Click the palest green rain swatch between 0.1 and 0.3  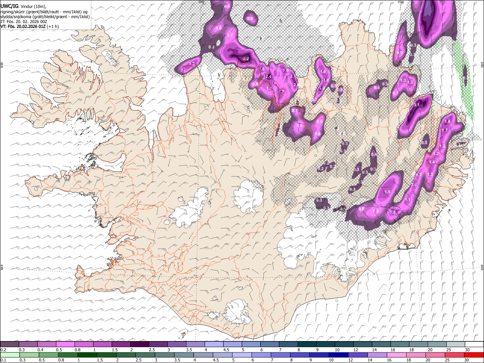[x=9, y=355]
